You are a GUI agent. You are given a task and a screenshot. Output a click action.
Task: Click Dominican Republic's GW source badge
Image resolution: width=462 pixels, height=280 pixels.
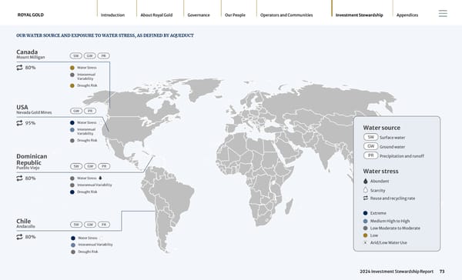click(90, 166)
